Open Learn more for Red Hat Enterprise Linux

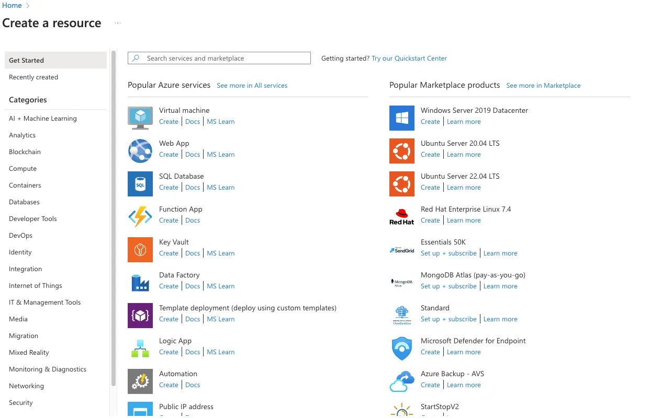coord(464,220)
